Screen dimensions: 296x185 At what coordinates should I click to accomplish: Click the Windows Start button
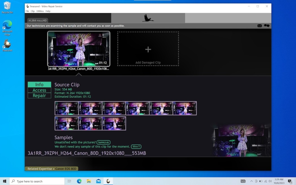5,181
